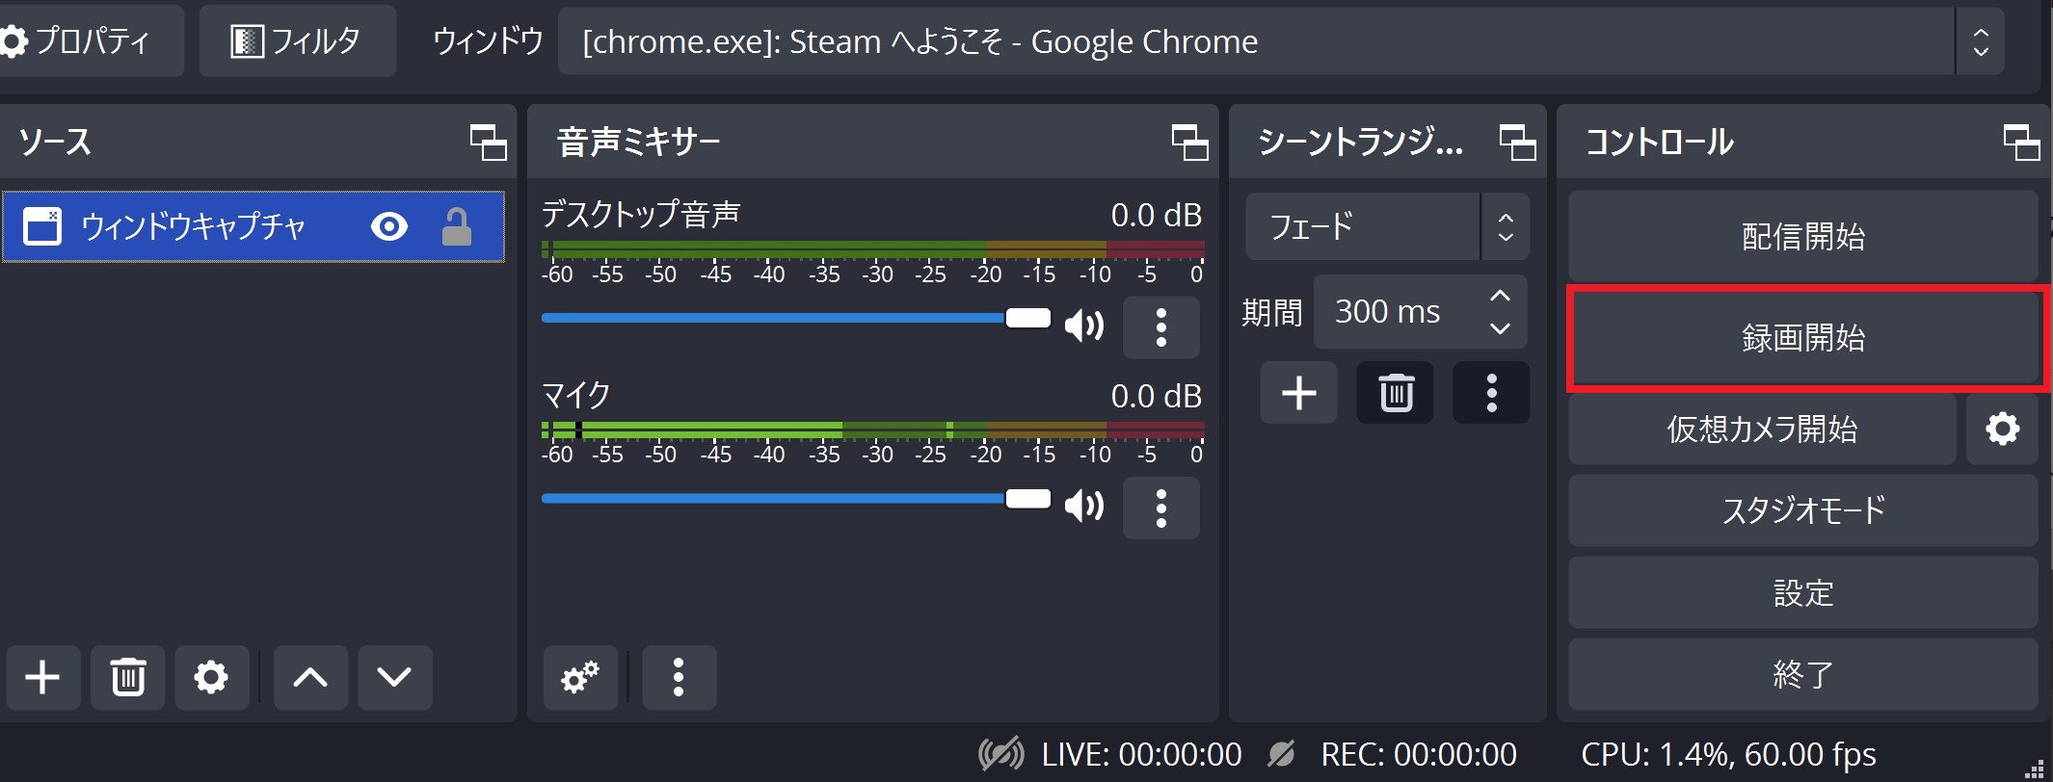The height and width of the screenshot is (782, 2053).
Task: Click 終了 to exit OBS
Action: pos(1803,674)
